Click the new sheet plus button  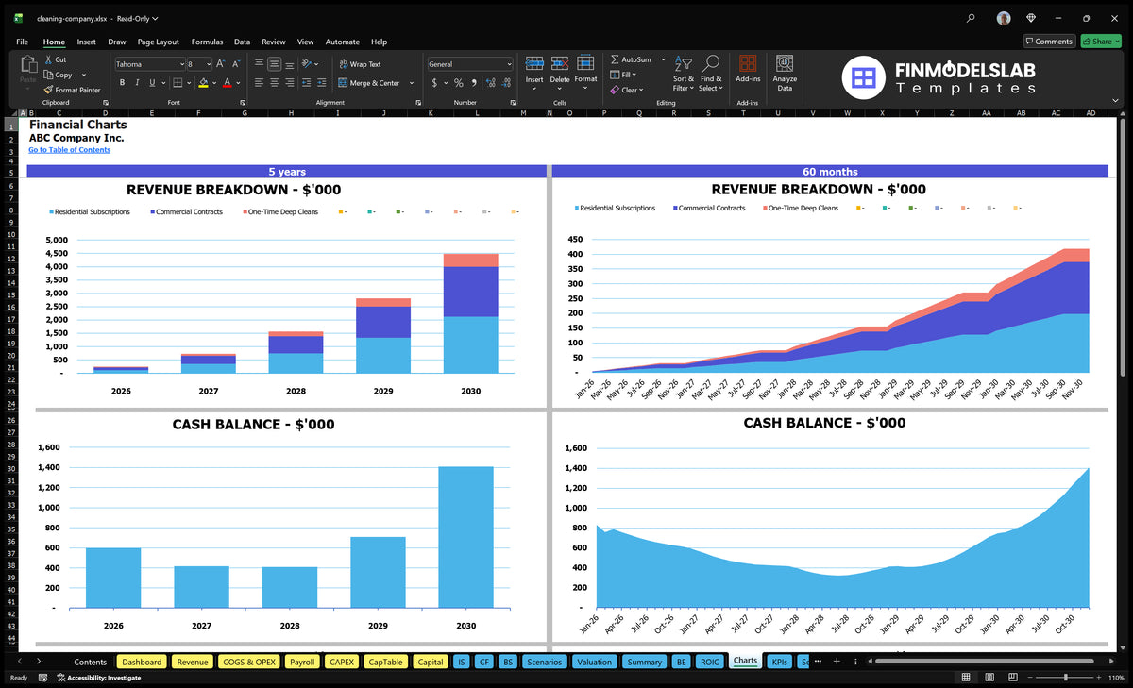[836, 662]
